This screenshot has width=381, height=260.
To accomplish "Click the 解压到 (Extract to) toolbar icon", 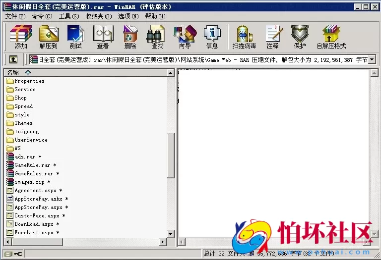I will pos(48,37).
